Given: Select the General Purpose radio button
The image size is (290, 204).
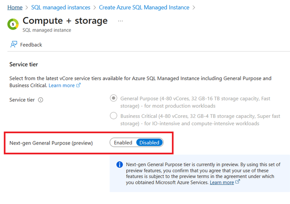Looking at the screenshot, I should coord(113,98).
